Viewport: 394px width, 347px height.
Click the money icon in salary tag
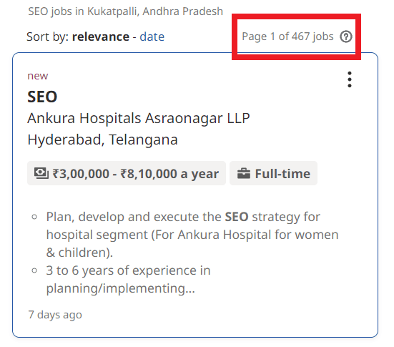click(x=41, y=173)
